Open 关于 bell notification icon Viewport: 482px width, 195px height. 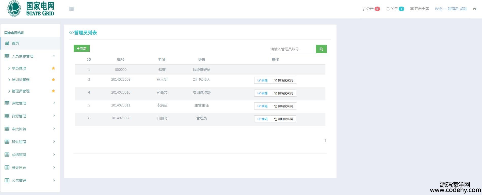tap(388, 9)
